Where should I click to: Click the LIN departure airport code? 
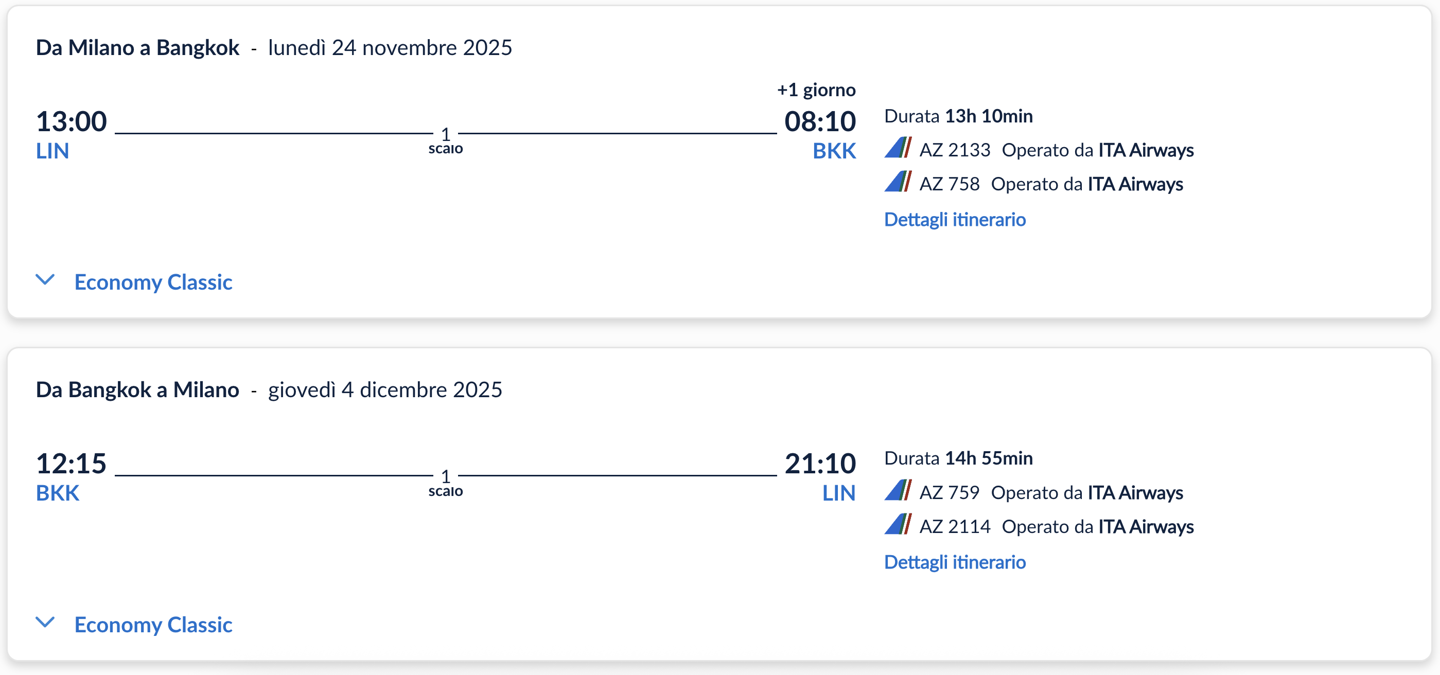[x=52, y=151]
